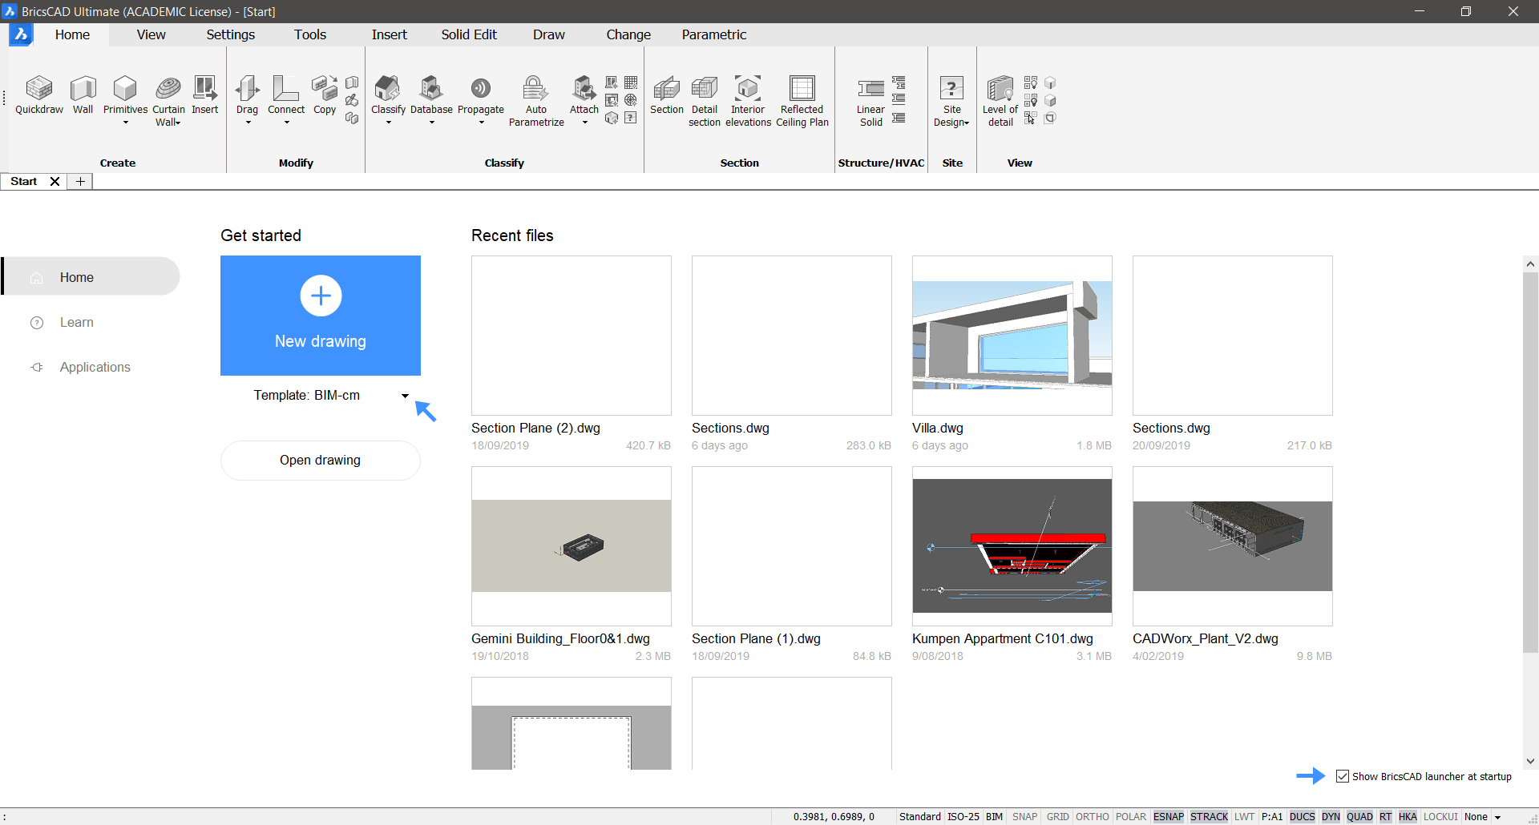This screenshot has height=825, width=1539.
Task: Open the Tools ribbon tab
Action: coord(309,34)
